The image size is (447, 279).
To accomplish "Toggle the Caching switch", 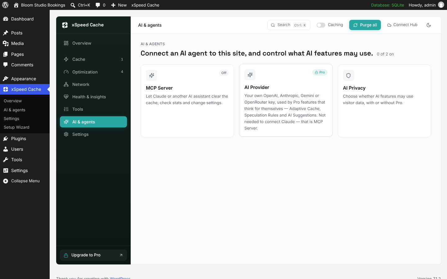I will [x=321, y=25].
